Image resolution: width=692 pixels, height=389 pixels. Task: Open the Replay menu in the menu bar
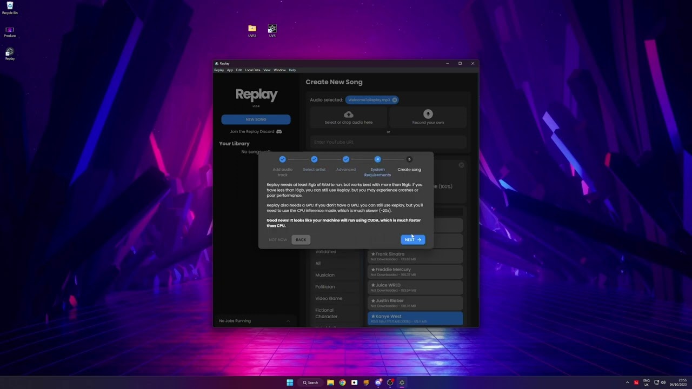pos(219,70)
